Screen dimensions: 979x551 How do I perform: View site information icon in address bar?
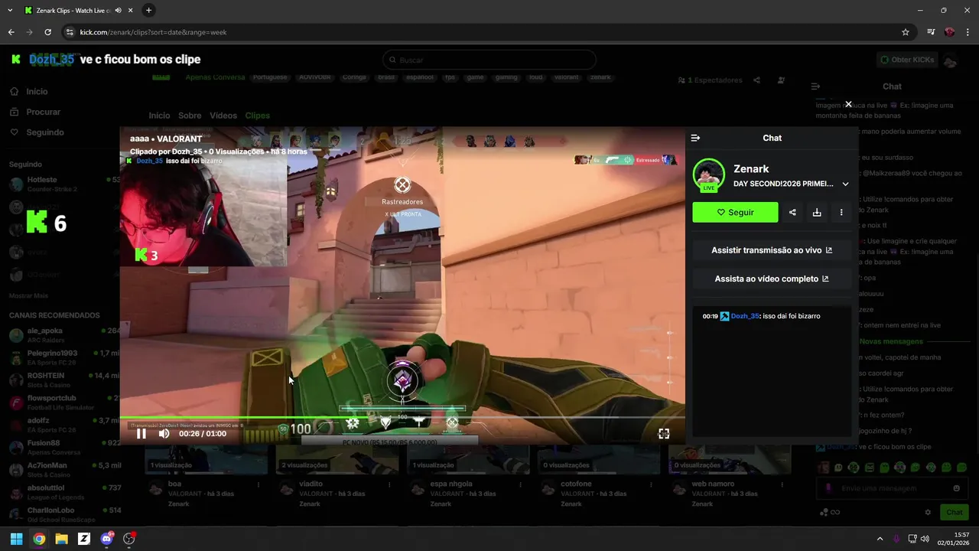(70, 32)
